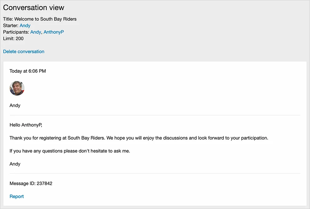Screen dimensions: 310x209
Task: Click the Today at 6:06 PM timestamp
Action: pos(28,71)
